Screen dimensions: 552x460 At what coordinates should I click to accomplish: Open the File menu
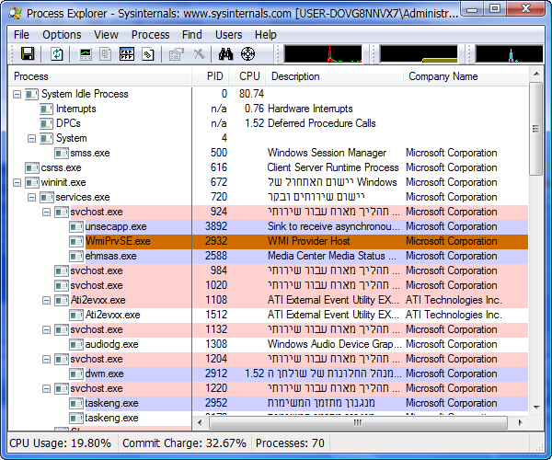[x=21, y=35]
